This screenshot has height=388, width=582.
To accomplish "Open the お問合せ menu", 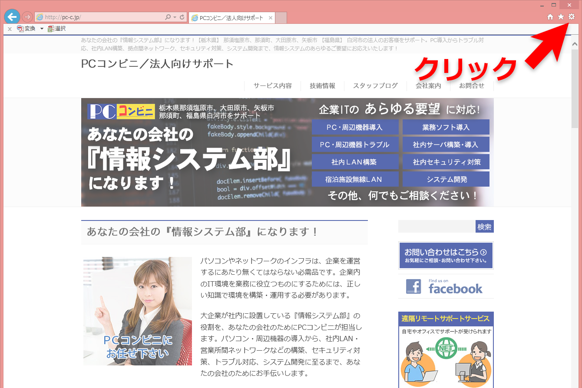I will 472,85.
